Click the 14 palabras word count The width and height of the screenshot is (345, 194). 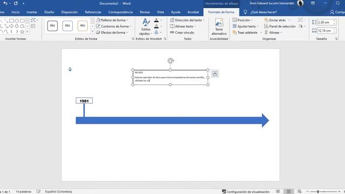pos(23,192)
